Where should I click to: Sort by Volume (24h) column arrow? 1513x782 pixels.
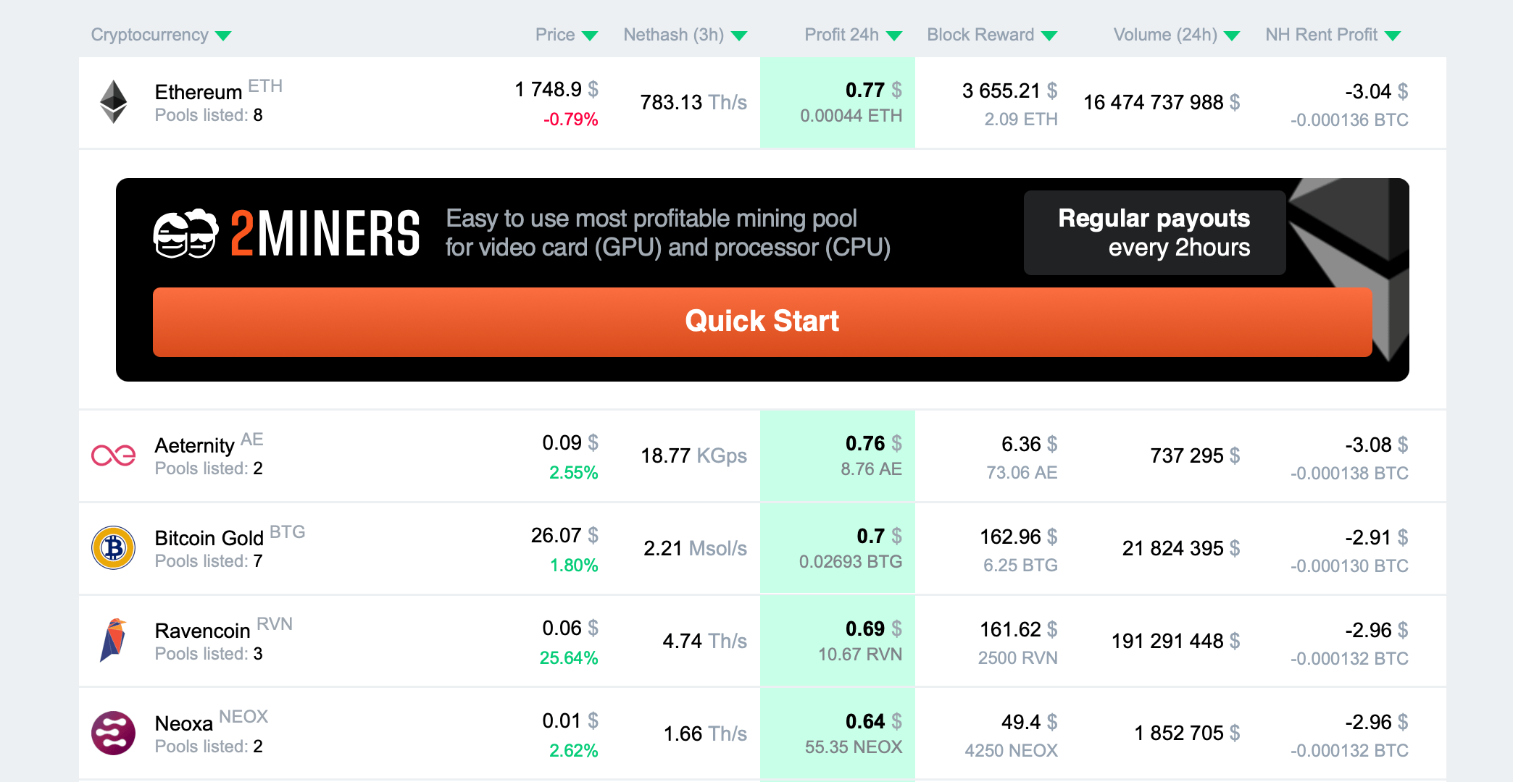(x=1232, y=36)
